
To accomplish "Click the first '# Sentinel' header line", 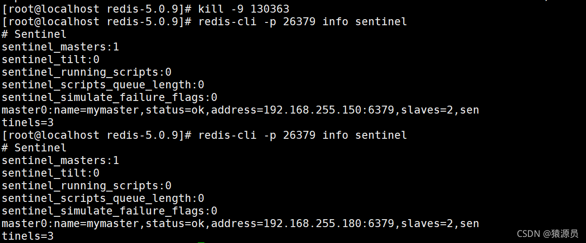I will tap(34, 34).
